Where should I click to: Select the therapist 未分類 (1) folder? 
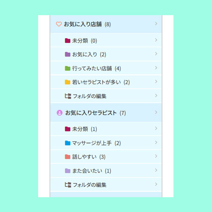(106, 129)
